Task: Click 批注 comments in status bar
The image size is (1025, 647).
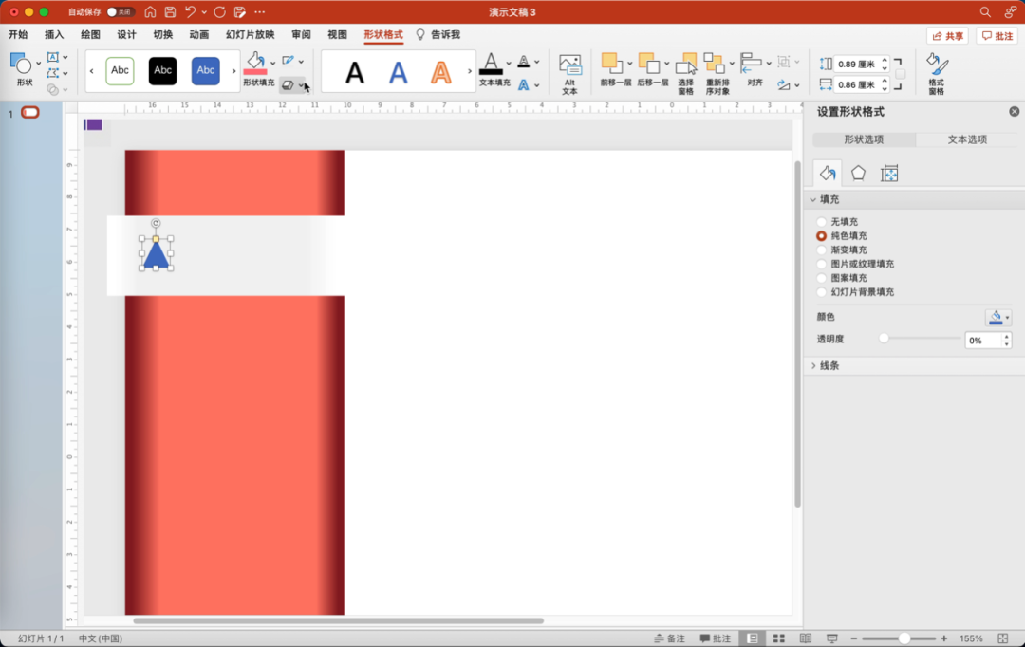Action: [716, 638]
